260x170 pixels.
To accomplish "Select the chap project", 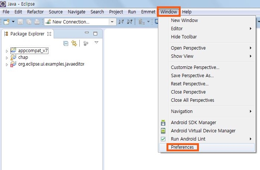I will click(23, 57).
